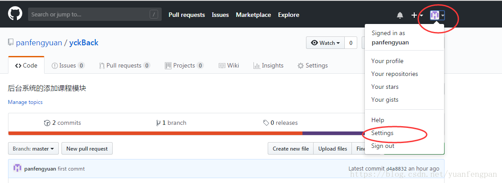The height and width of the screenshot is (183, 502).
Task: Open the first commt commit message
Action: (71, 169)
